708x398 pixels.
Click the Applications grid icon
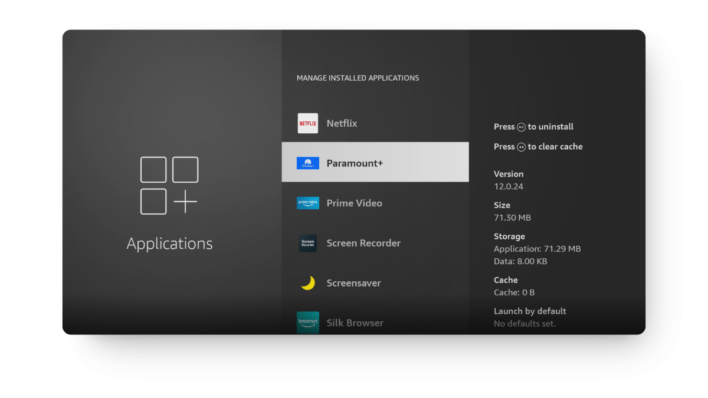point(169,185)
